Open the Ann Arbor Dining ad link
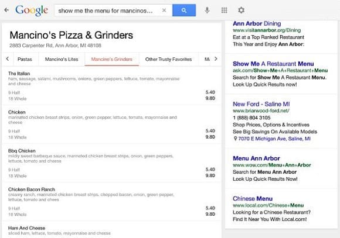Screen dimensions: 340x238 257,23
